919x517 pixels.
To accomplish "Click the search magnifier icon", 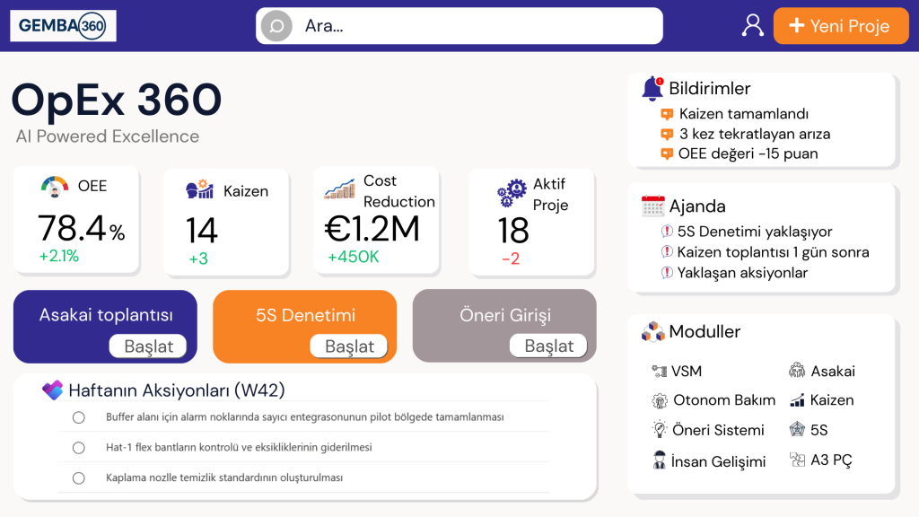I will (x=276, y=26).
